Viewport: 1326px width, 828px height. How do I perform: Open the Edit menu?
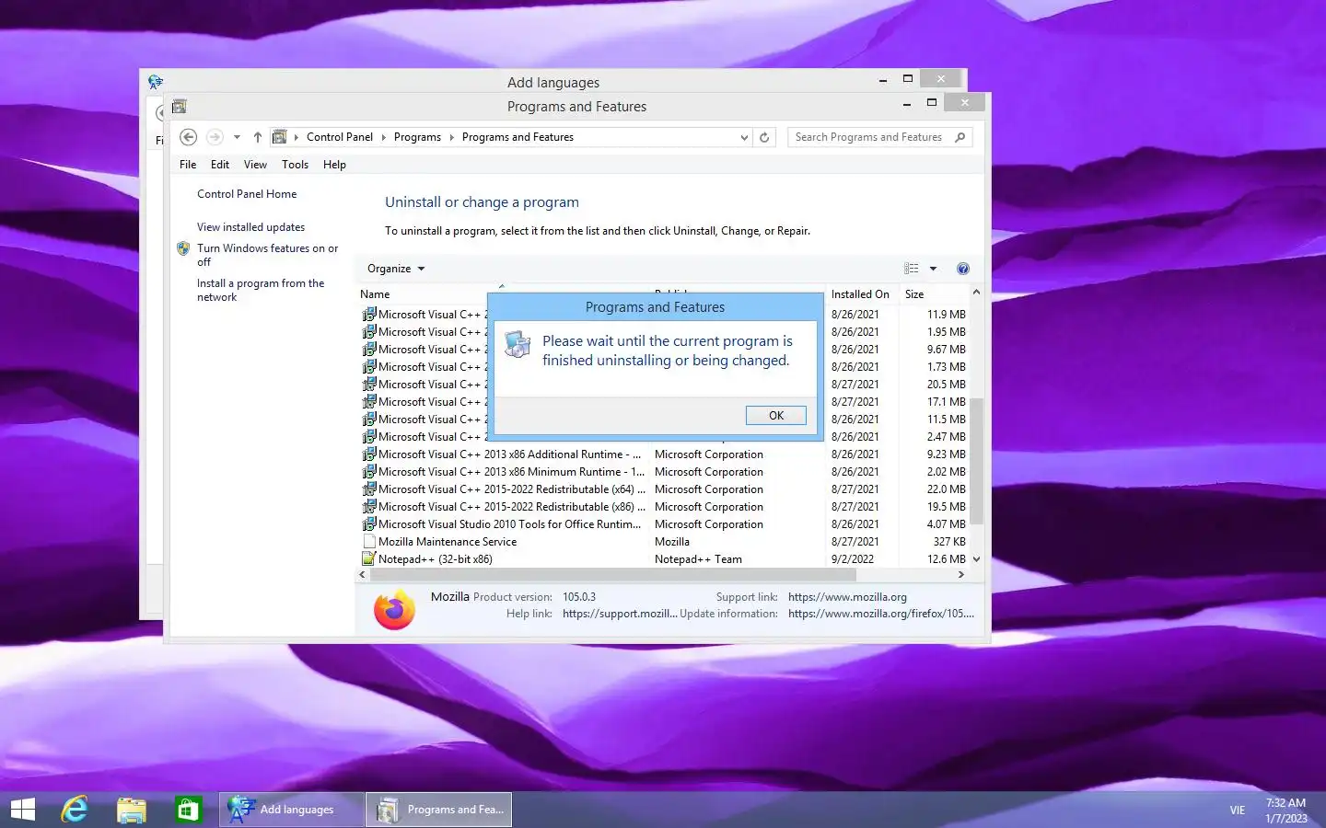[x=220, y=165]
